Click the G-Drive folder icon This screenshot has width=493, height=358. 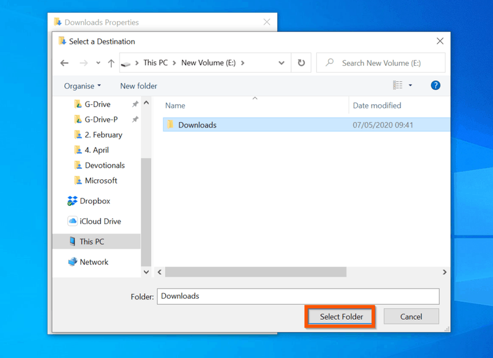(x=78, y=104)
